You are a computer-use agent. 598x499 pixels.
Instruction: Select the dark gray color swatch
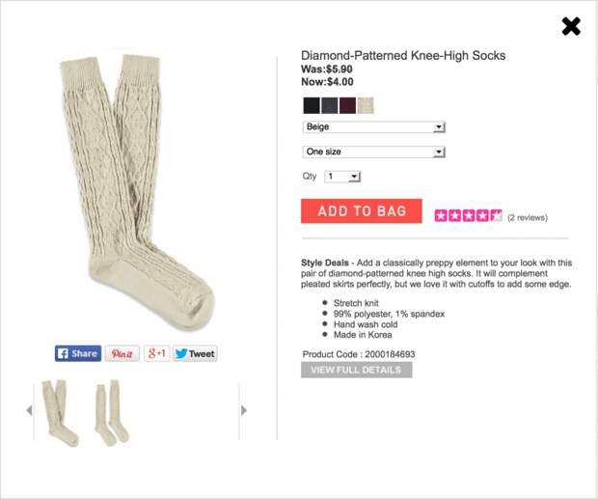coord(330,105)
